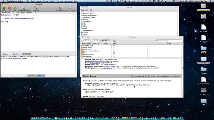Screen dimensions: 214x120
Task: Expand Containers and folders suite arrow
Action: point(112,51)
